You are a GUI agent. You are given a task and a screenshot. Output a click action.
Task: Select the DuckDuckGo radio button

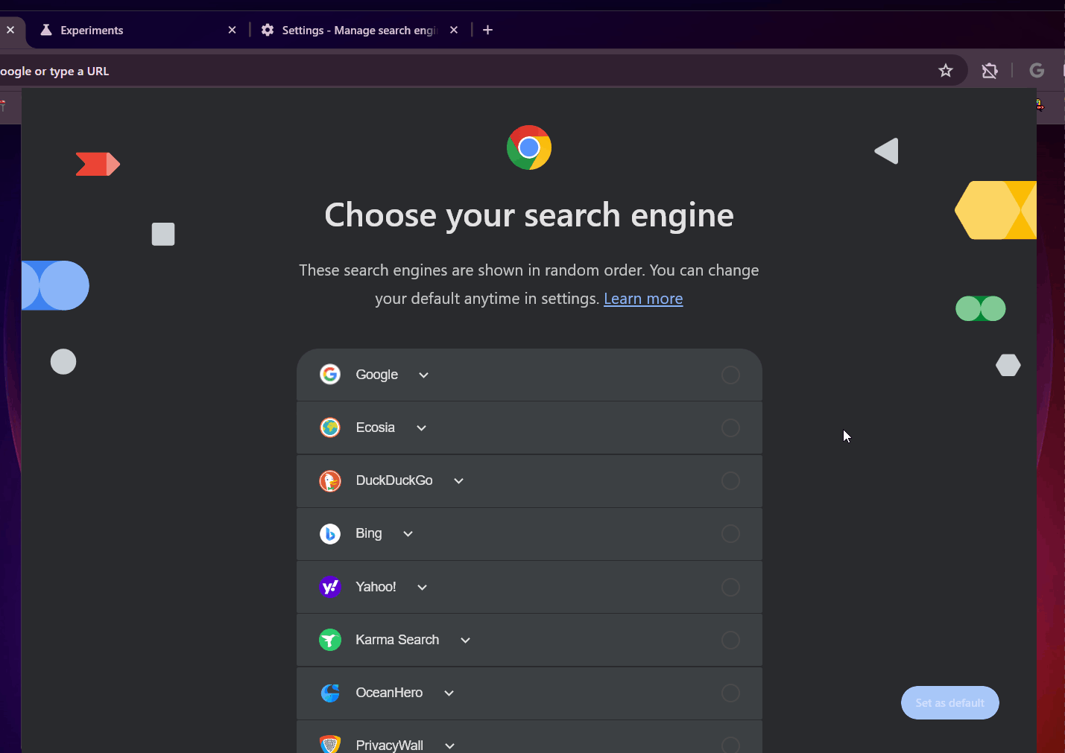[x=730, y=480]
